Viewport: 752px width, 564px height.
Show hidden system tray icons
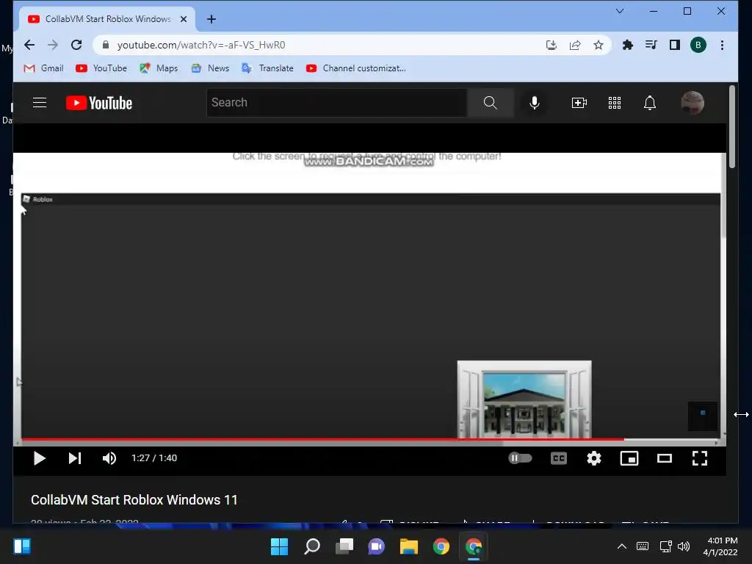pyautogui.click(x=621, y=546)
